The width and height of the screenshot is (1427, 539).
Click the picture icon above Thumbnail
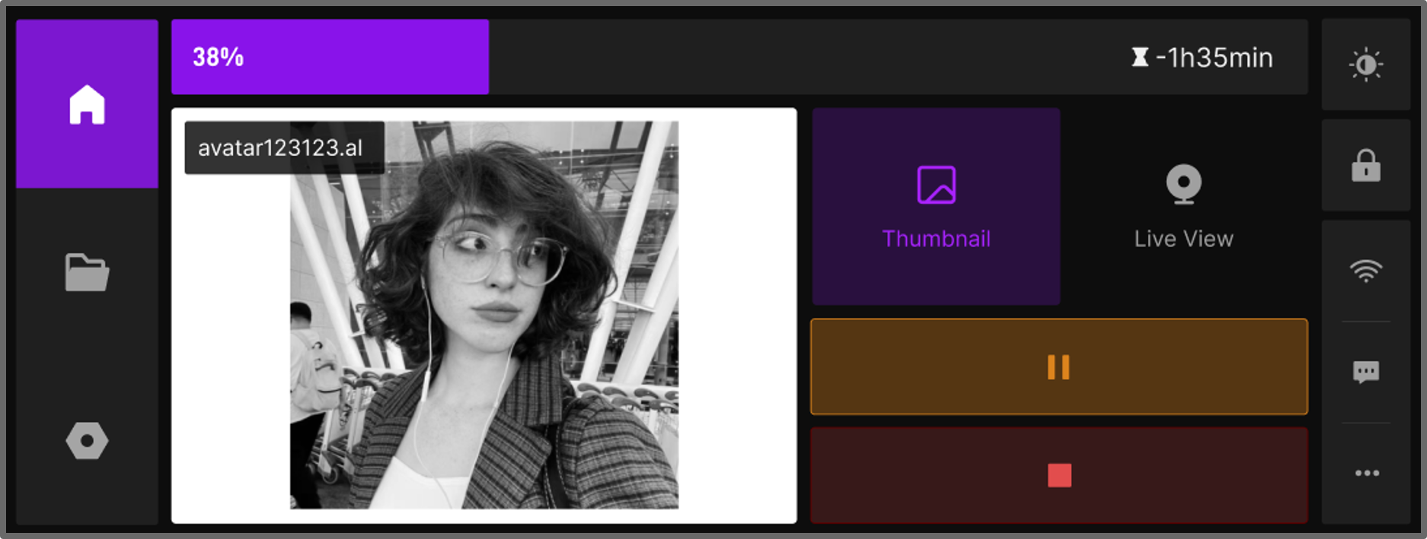[x=936, y=185]
